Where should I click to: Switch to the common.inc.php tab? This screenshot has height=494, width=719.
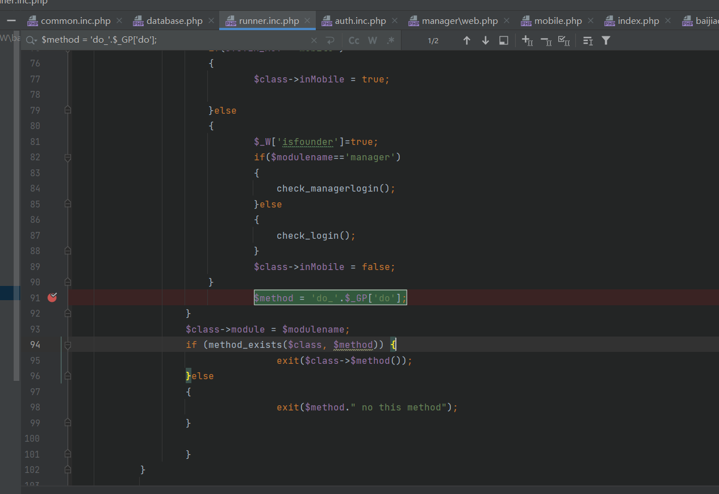(x=76, y=20)
